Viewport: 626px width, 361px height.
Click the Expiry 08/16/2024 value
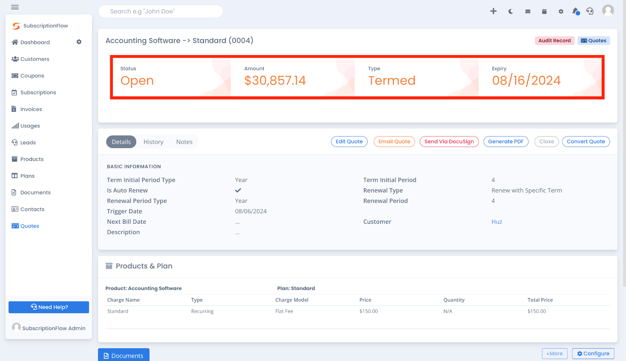tap(526, 81)
